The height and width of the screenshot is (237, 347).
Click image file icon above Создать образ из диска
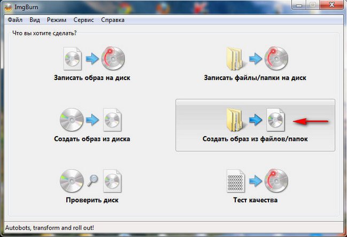pos(112,120)
